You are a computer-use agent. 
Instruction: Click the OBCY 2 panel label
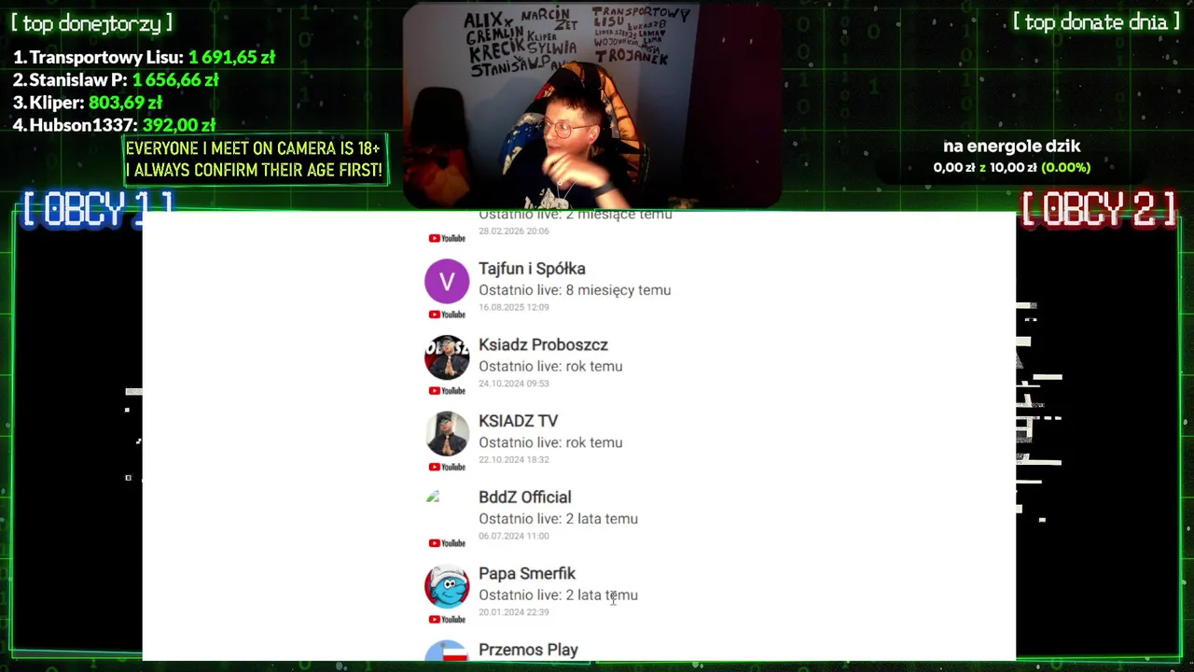(1098, 209)
